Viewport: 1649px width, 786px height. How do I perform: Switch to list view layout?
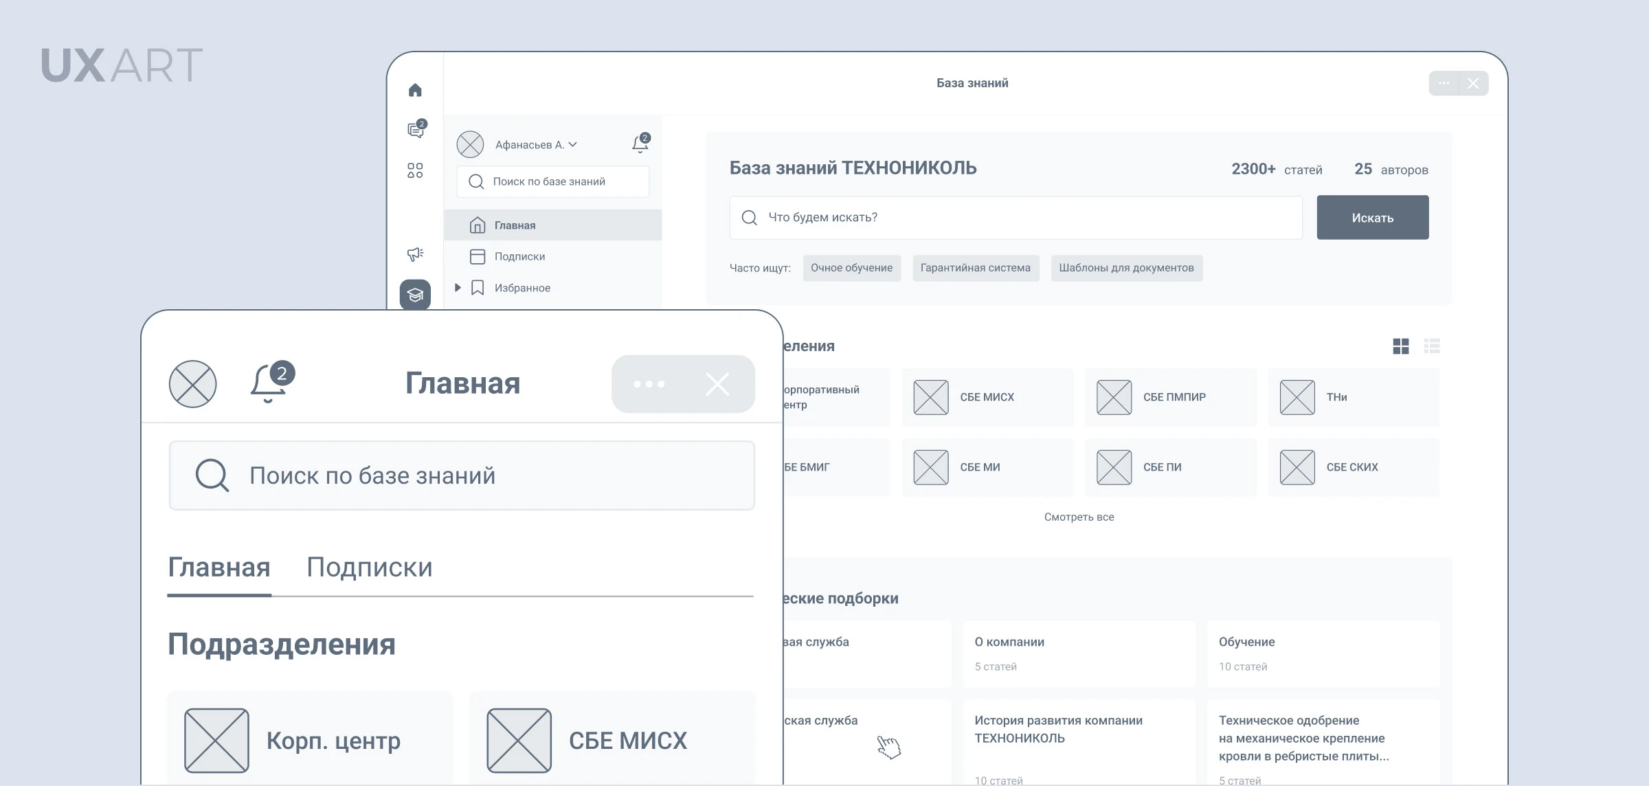pos(1432,346)
